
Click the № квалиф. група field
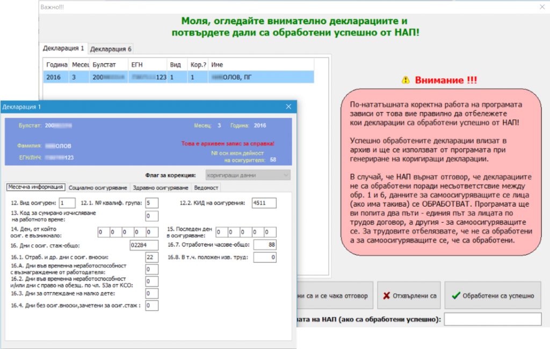(151, 203)
